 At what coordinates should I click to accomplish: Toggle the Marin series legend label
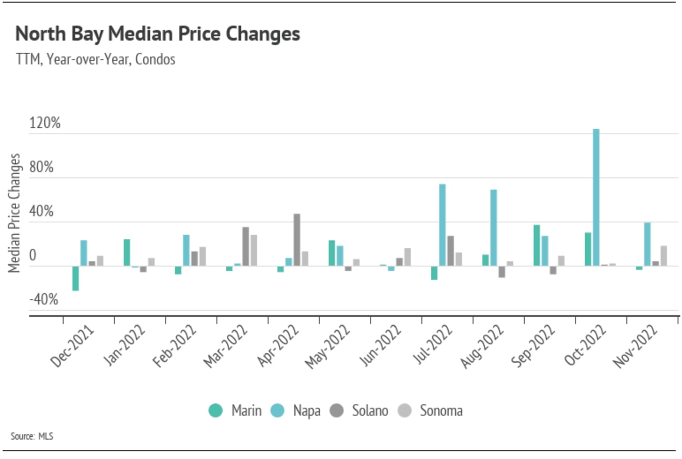[246, 410]
